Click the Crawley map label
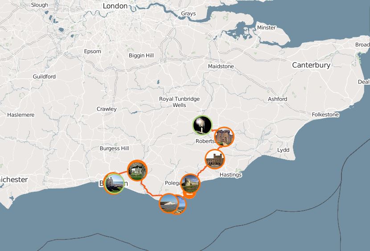Image resolution: width=370 pixels, height=251 pixels. (107, 109)
